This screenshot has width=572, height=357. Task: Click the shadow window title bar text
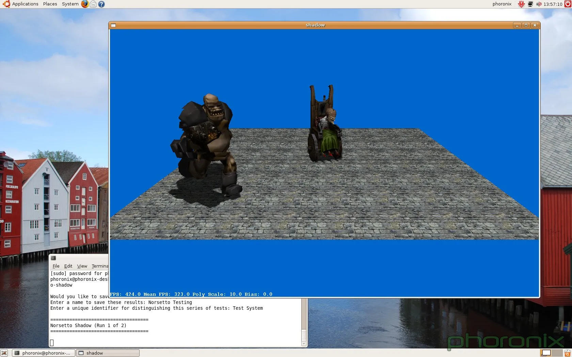[x=315, y=25]
